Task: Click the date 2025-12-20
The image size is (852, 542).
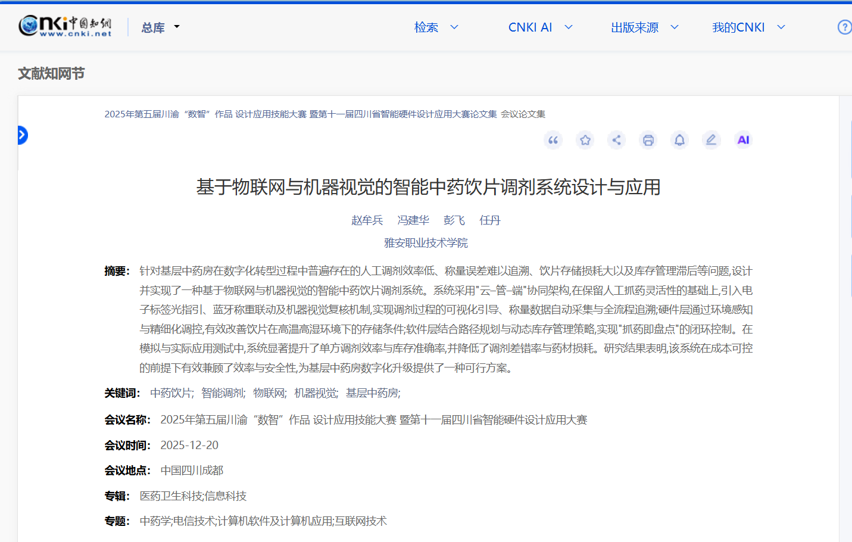Action: click(189, 446)
